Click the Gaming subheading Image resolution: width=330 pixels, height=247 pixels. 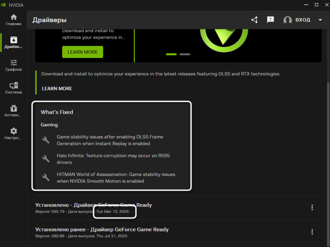[x=49, y=125]
